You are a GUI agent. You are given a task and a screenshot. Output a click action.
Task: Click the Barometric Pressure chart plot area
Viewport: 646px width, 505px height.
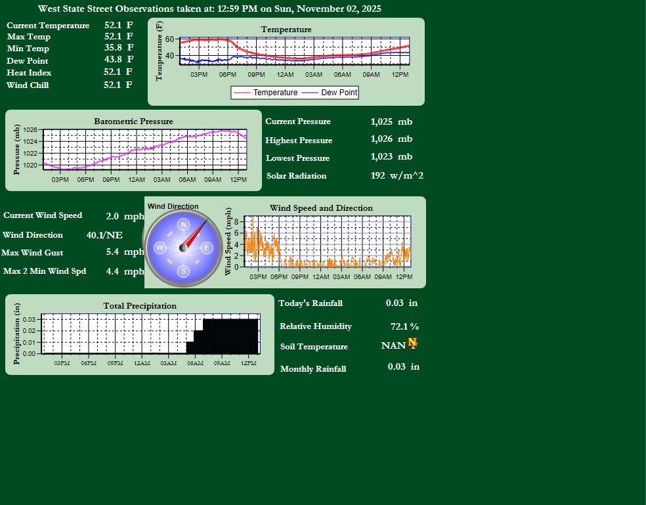[144, 150]
